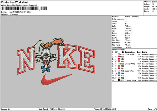Click the Min Stitch value 0.2 mm
This screenshot has width=158, height=111.
coord(127,43)
